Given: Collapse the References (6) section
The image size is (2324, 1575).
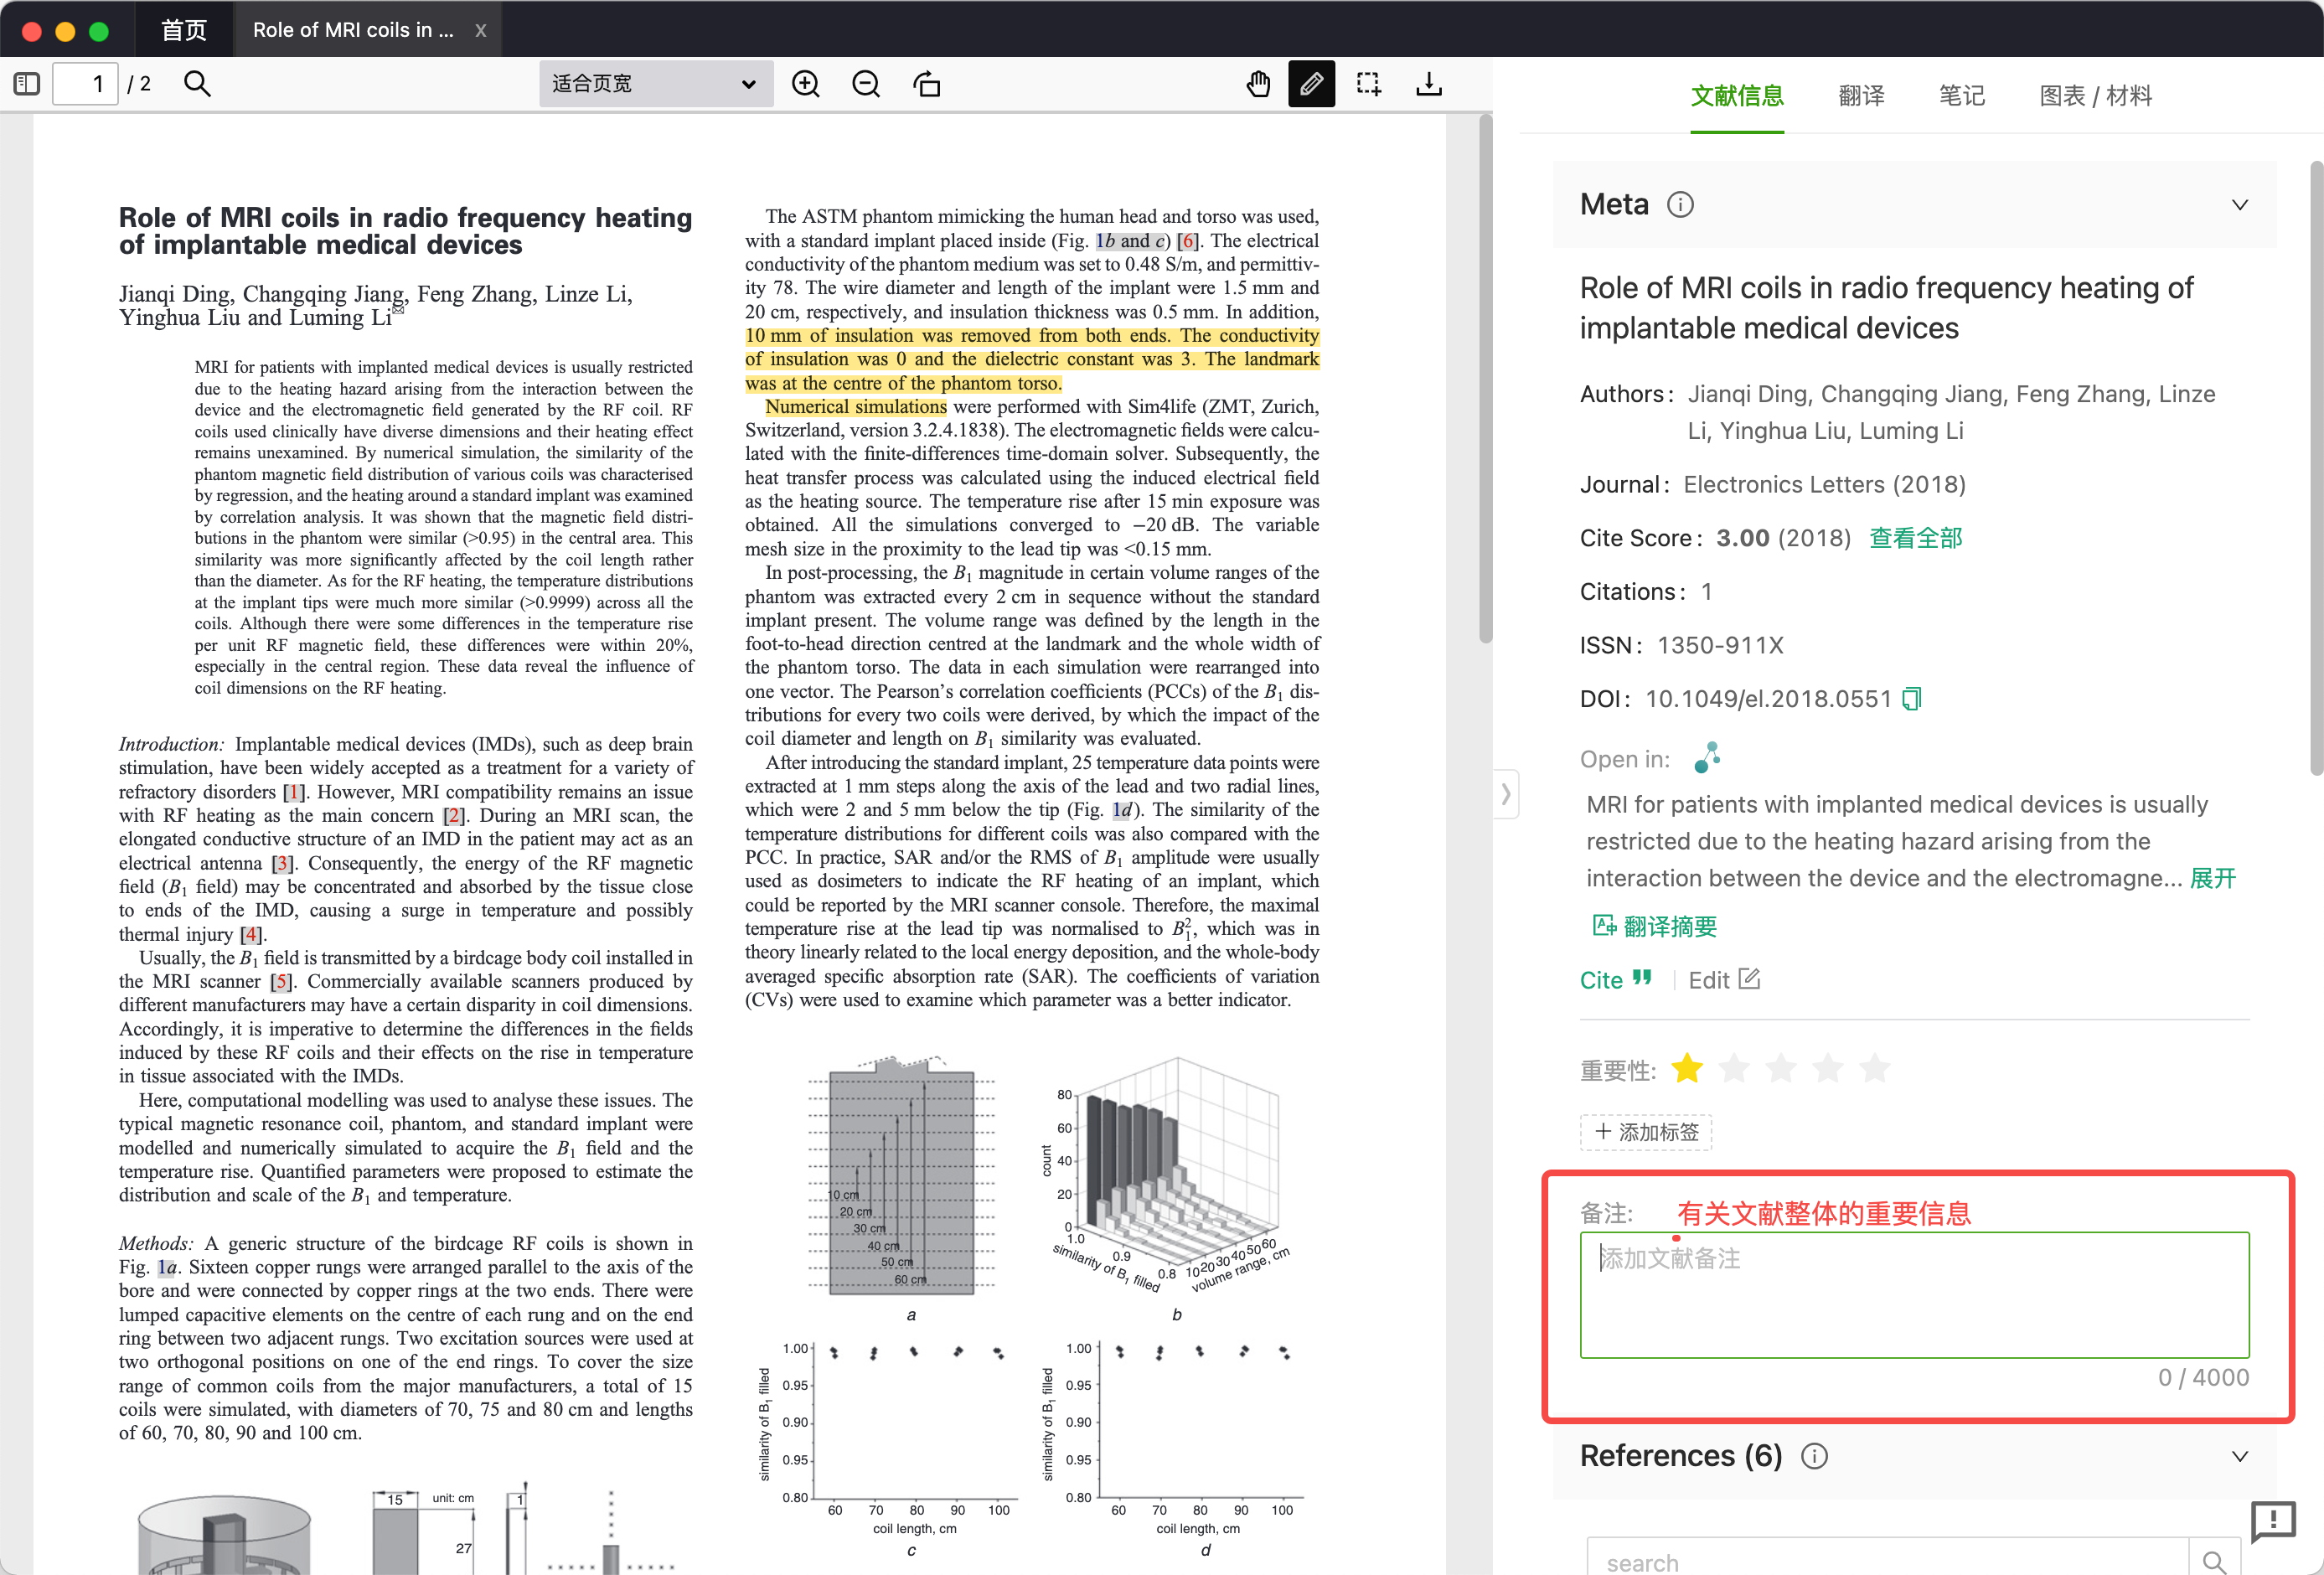Looking at the screenshot, I should pyautogui.click(x=2240, y=1456).
